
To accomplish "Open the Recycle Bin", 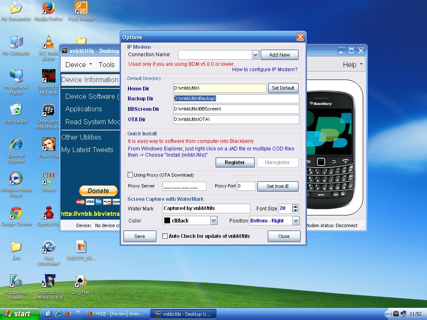I will click(x=16, y=110).
